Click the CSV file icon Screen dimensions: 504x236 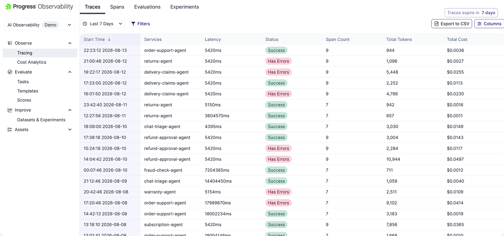tap(437, 24)
